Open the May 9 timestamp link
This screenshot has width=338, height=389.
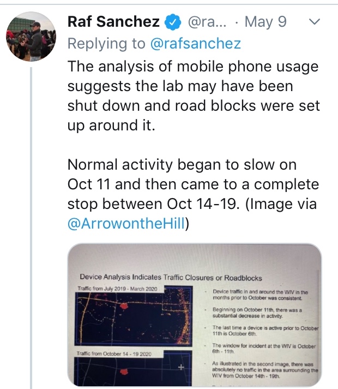[x=265, y=22]
